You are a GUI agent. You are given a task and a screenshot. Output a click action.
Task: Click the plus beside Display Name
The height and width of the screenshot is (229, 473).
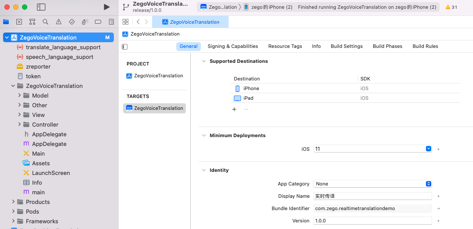pyautogui.click(x=439, y=196)
